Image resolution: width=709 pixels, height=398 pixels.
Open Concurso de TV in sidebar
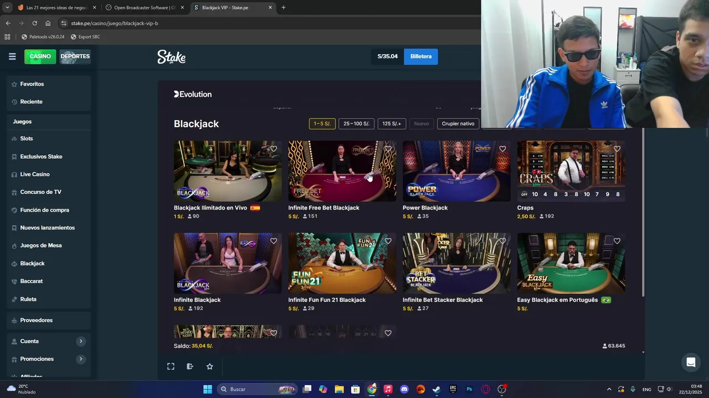[x=49, y=192]
